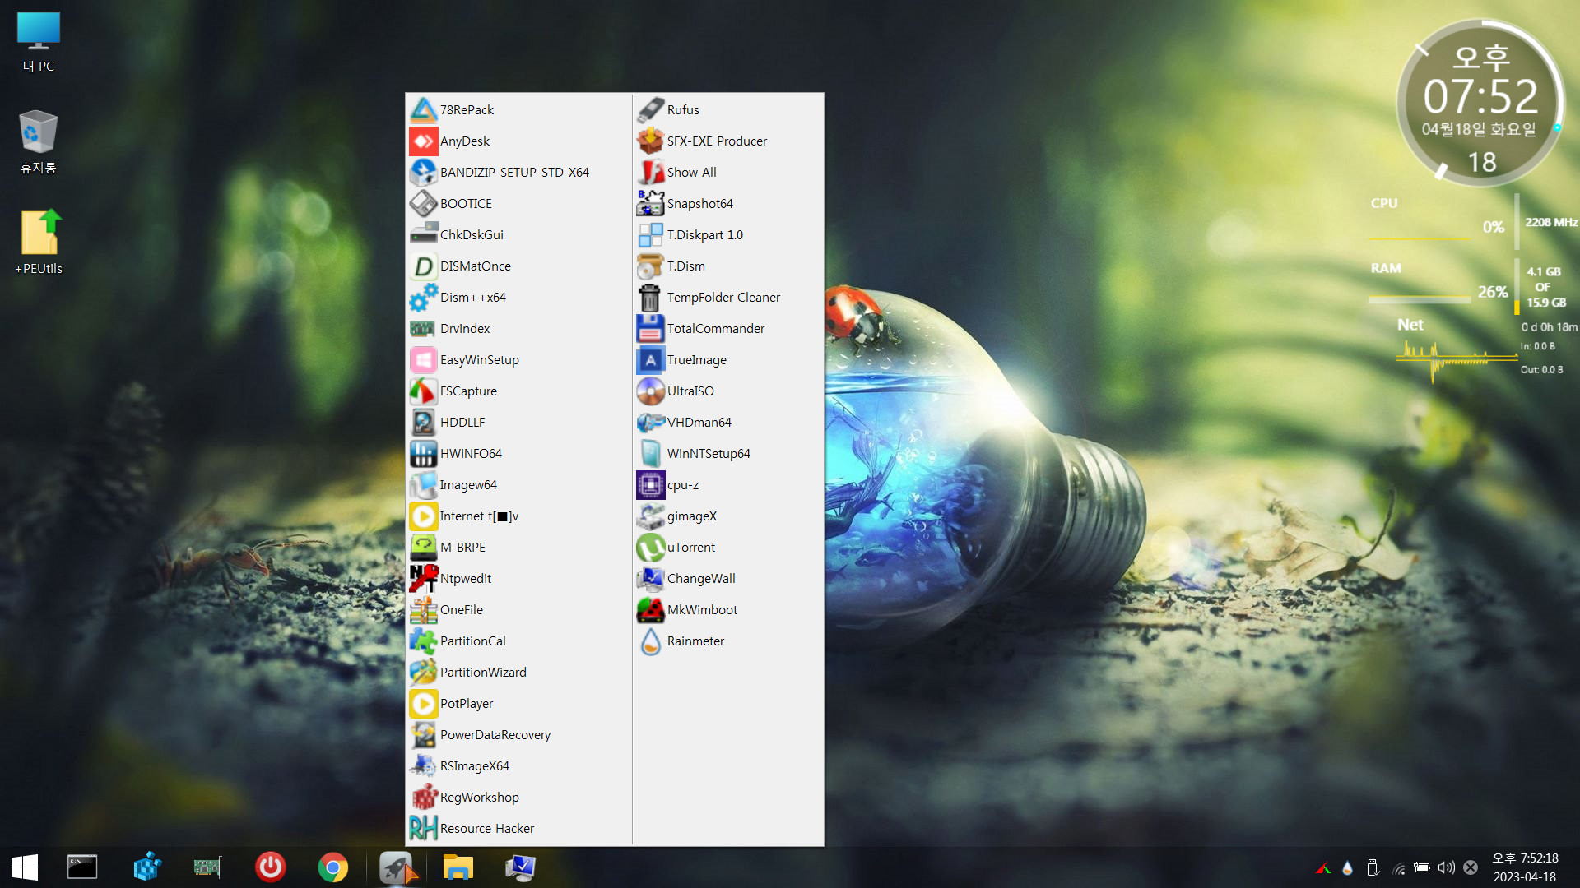
Task: Launch Ntpwedit from the menu
Action: click(x=518, y=579)
